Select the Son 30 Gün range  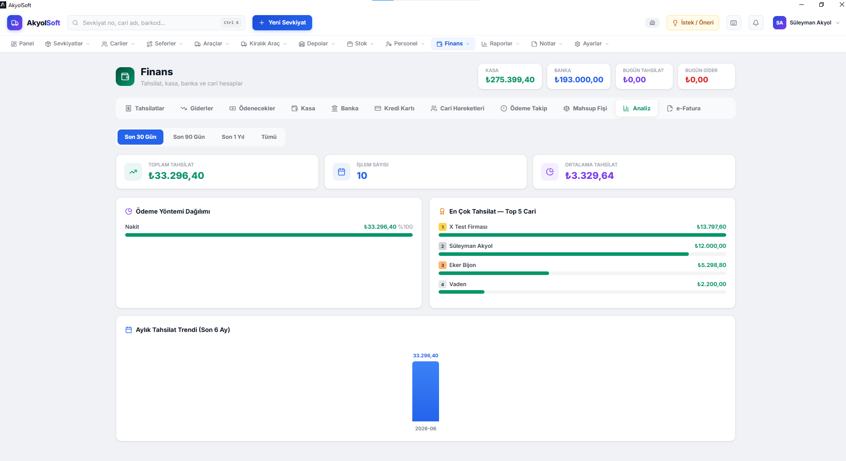pyautogui.click(x=140, y=137)
